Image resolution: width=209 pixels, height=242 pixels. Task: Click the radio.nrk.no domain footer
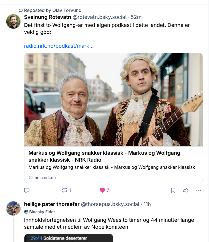click(x=44, y=178)
